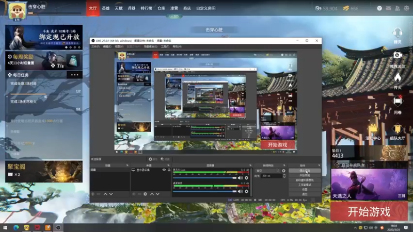Switch to the 兵器 tab in game

(132, 8)
